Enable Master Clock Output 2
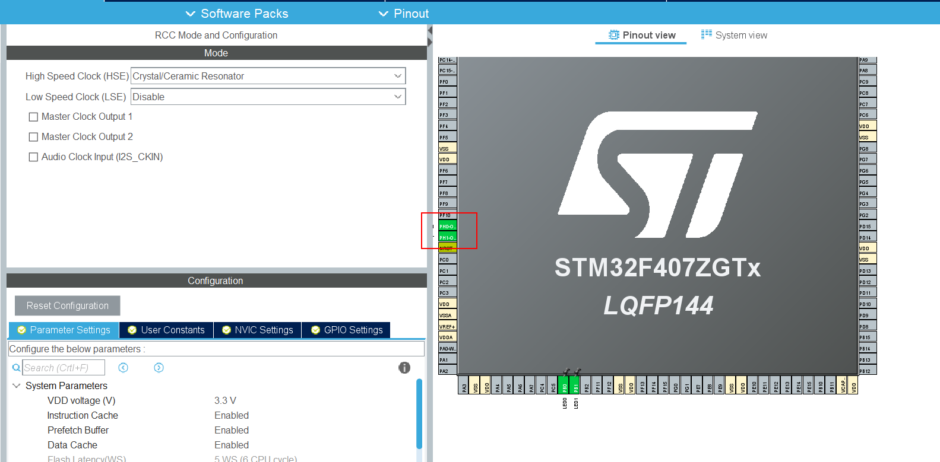Screen dimensions: 940x462 [x=33, y=137]
